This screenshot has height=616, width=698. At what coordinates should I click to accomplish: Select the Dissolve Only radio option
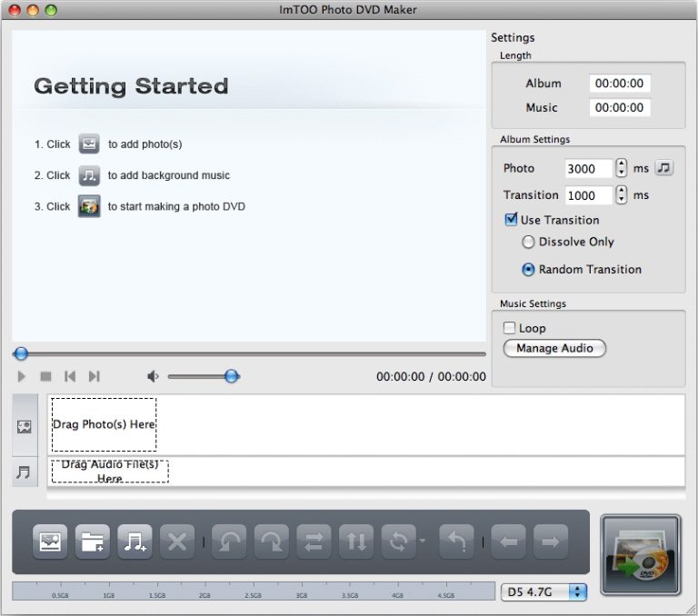click(x=528, y=243)
